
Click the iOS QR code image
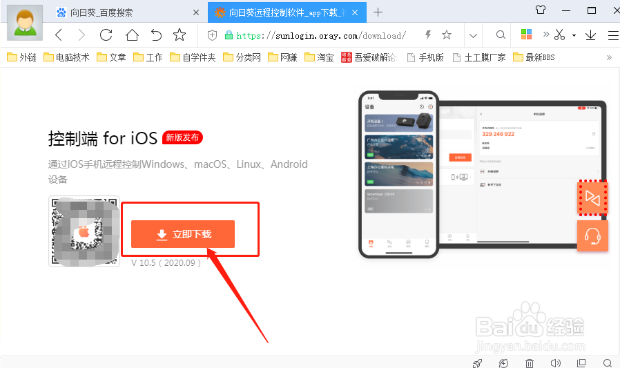click(84, 231)
